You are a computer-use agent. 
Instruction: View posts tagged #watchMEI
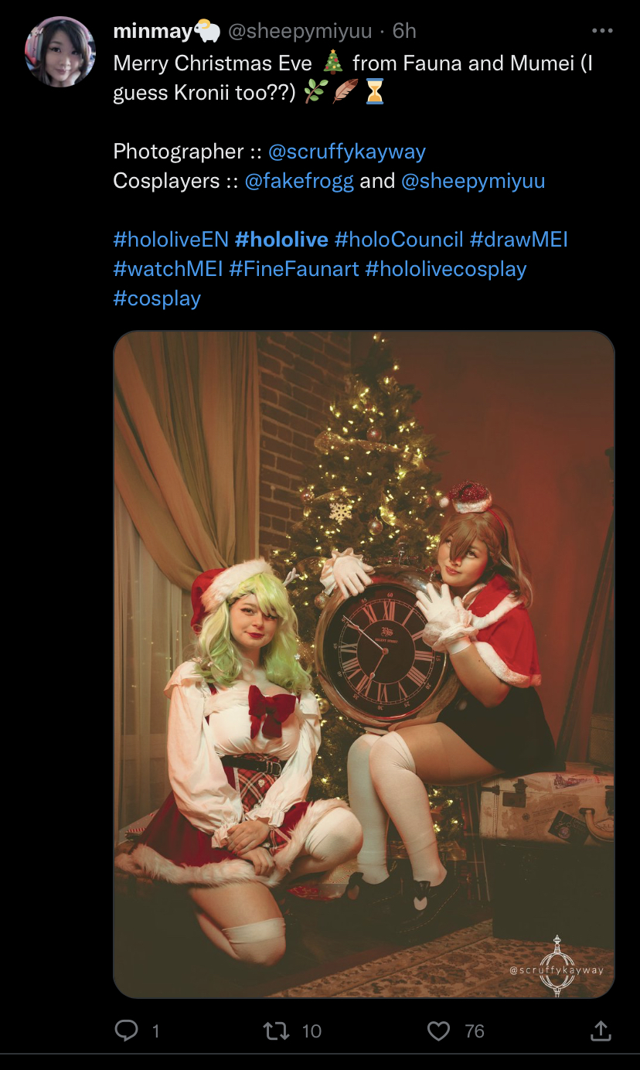point(168,269)
